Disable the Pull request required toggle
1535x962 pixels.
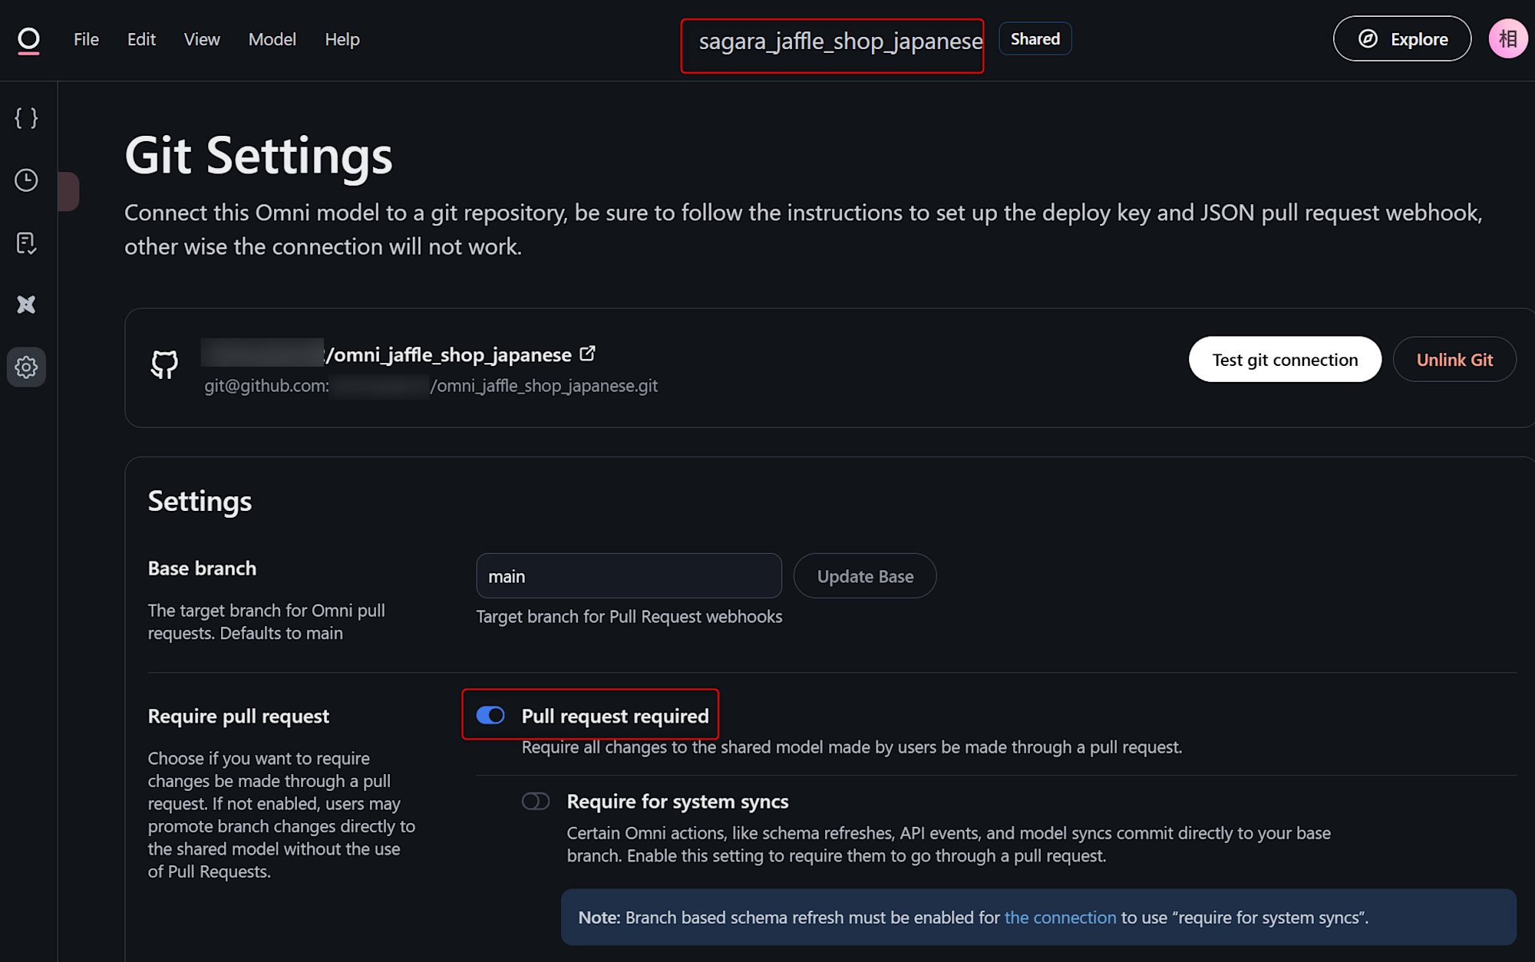[x=490, y=716]
